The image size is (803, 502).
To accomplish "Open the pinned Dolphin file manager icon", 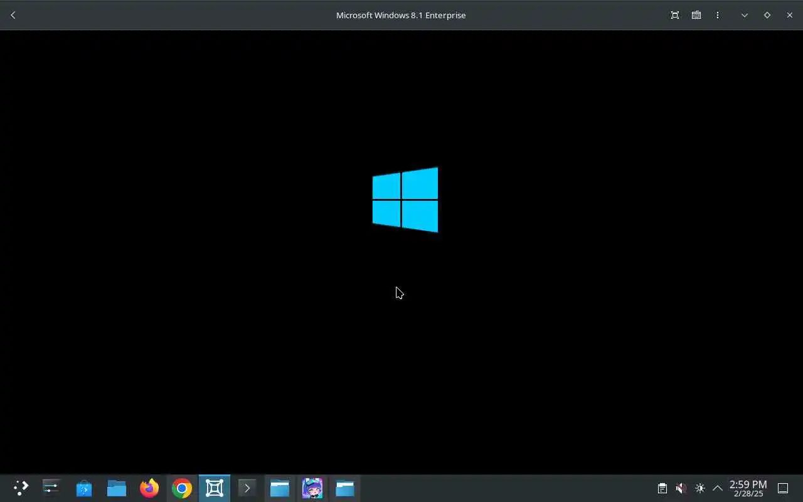I will [117, 488].
